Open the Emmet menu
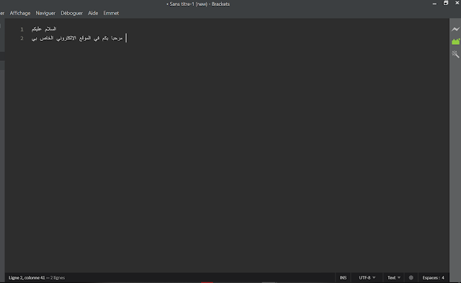The width and height of the screenshot is (461, 283). (x=111, y=13)
